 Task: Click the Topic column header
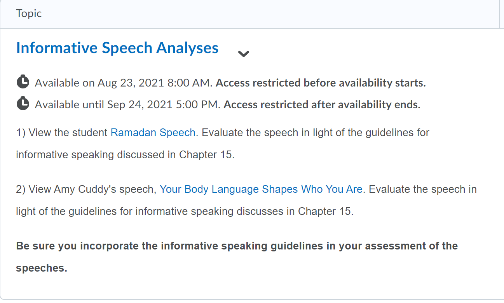point(29,14)
